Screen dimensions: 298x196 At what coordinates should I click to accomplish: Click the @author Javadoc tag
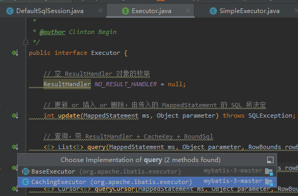click(52, 32)
